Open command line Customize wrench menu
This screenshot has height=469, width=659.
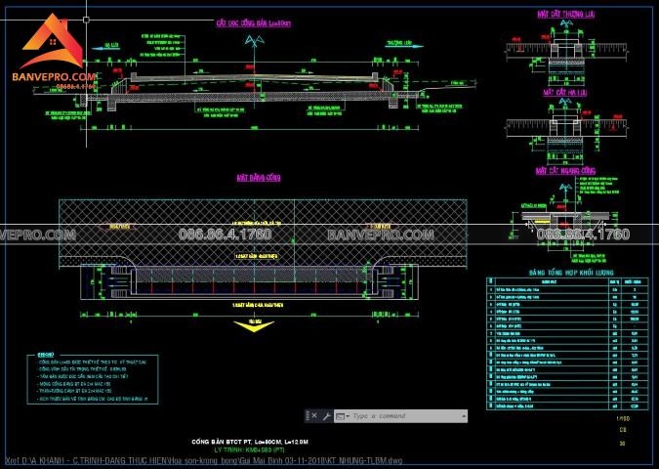coord(326,416)
